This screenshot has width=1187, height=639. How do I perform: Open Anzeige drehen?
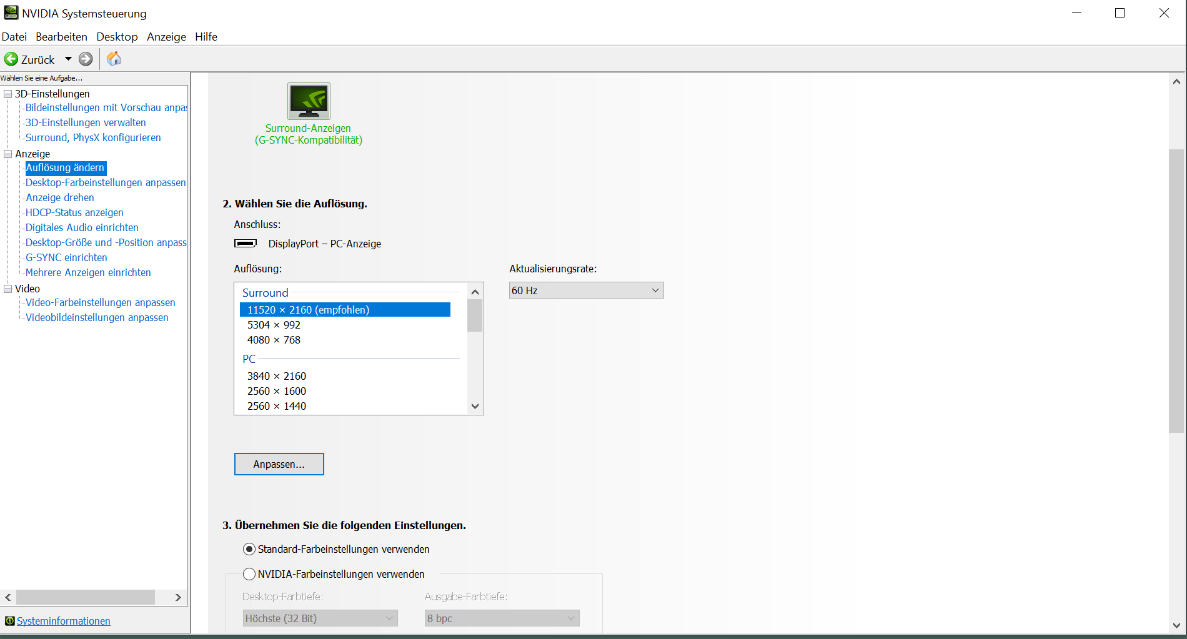[x=60, y=197]
